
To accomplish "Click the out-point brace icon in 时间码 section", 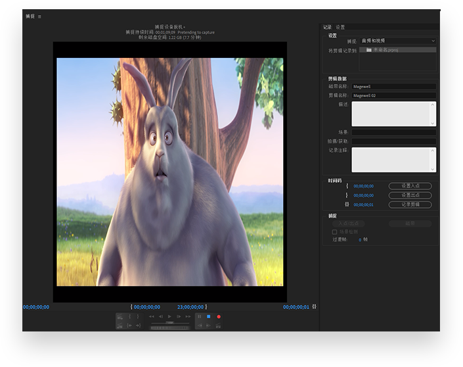I will click(347, 195).
